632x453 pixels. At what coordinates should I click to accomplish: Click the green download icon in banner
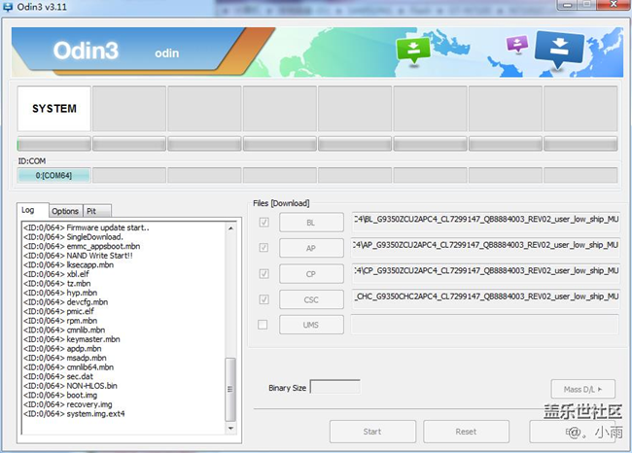click(413, 51)
